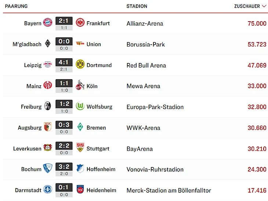268x201 pixels.
Task: Click the Borussia Dortmund logo
Action: pos(80,65)
